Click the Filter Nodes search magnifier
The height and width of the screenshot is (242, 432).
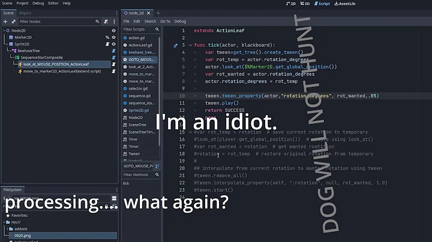(x=97, y=22)
